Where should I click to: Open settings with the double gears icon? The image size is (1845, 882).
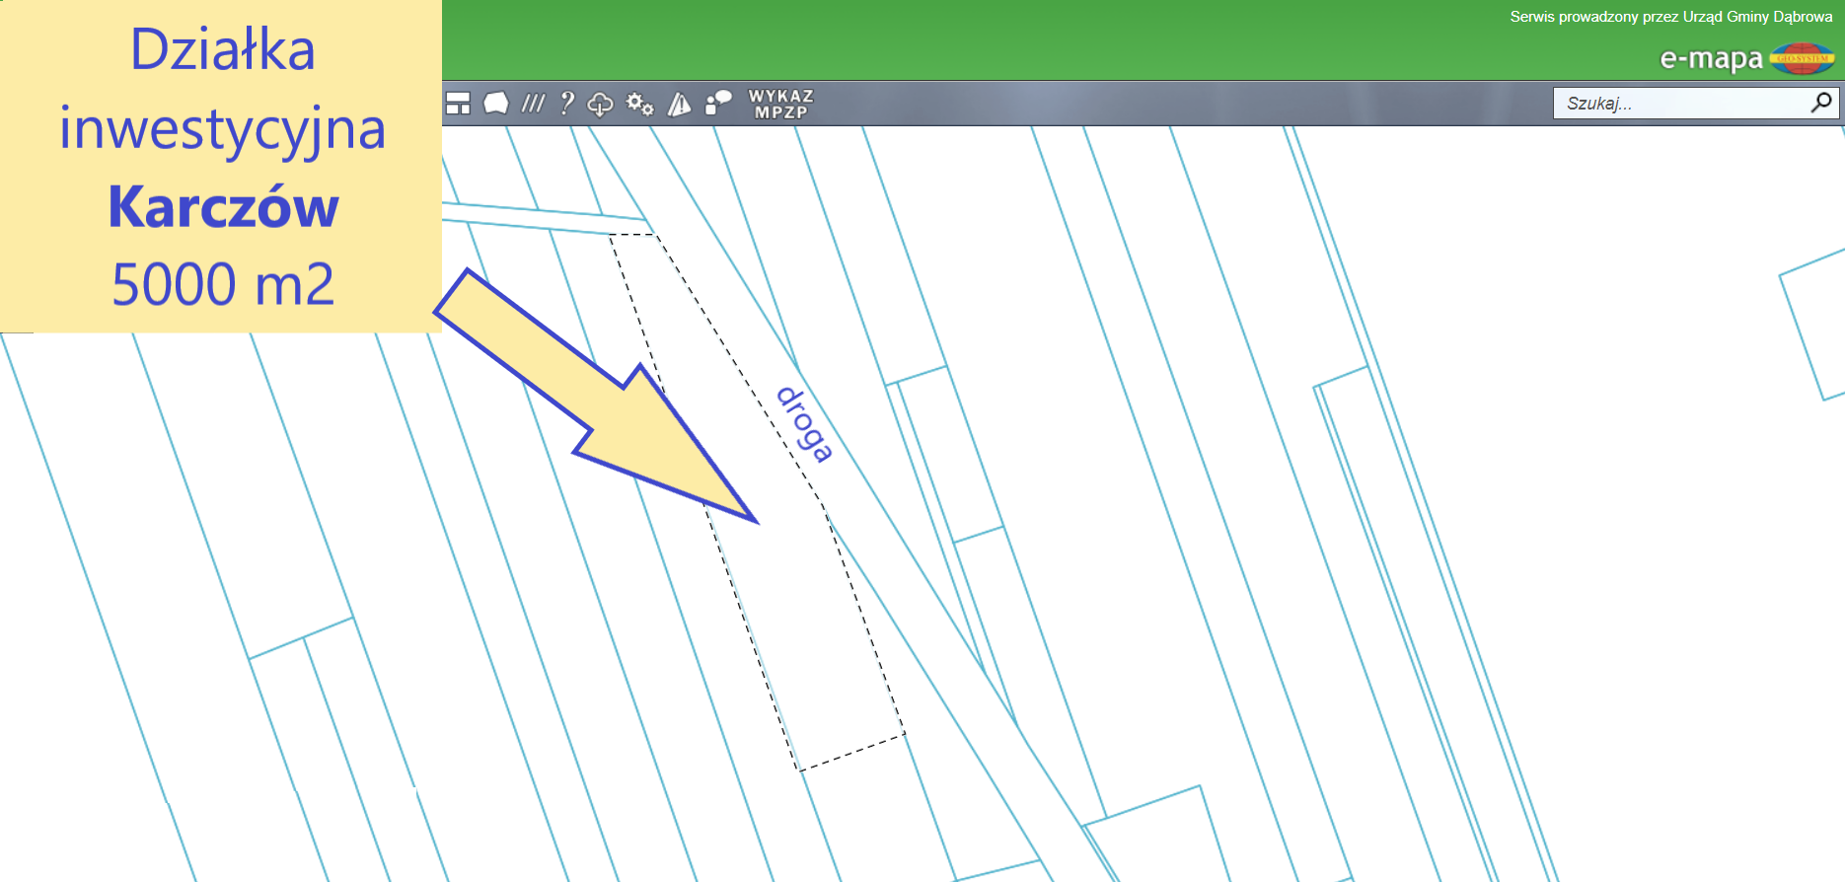[x=640, y=104]
